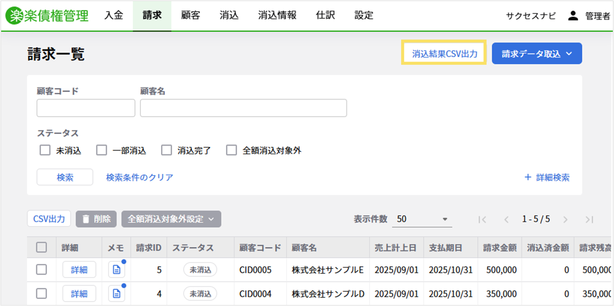
Task: Open memo icon for 株式会社サンプルD row
Action: tap(117, 294)
